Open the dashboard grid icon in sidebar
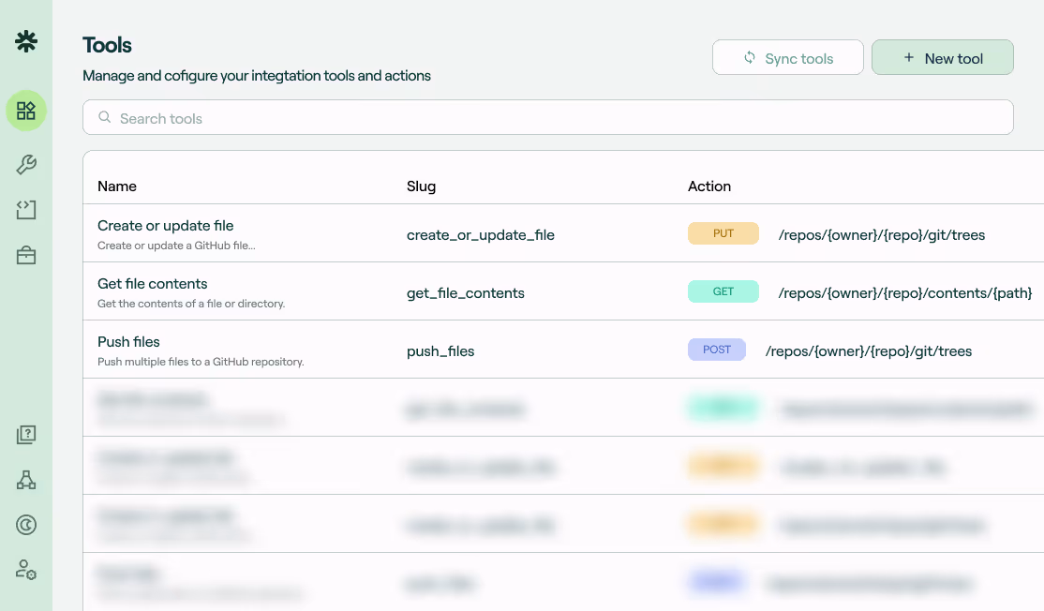The height and width of the screenshot is (611, 1044). (25, 111)
